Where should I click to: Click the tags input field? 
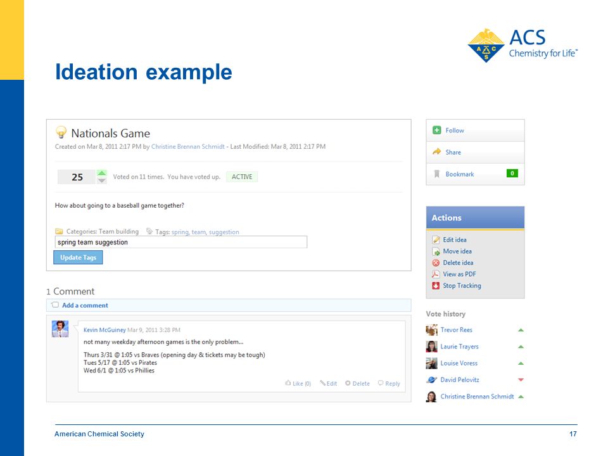pyautogui.click(x=181, y=242)
